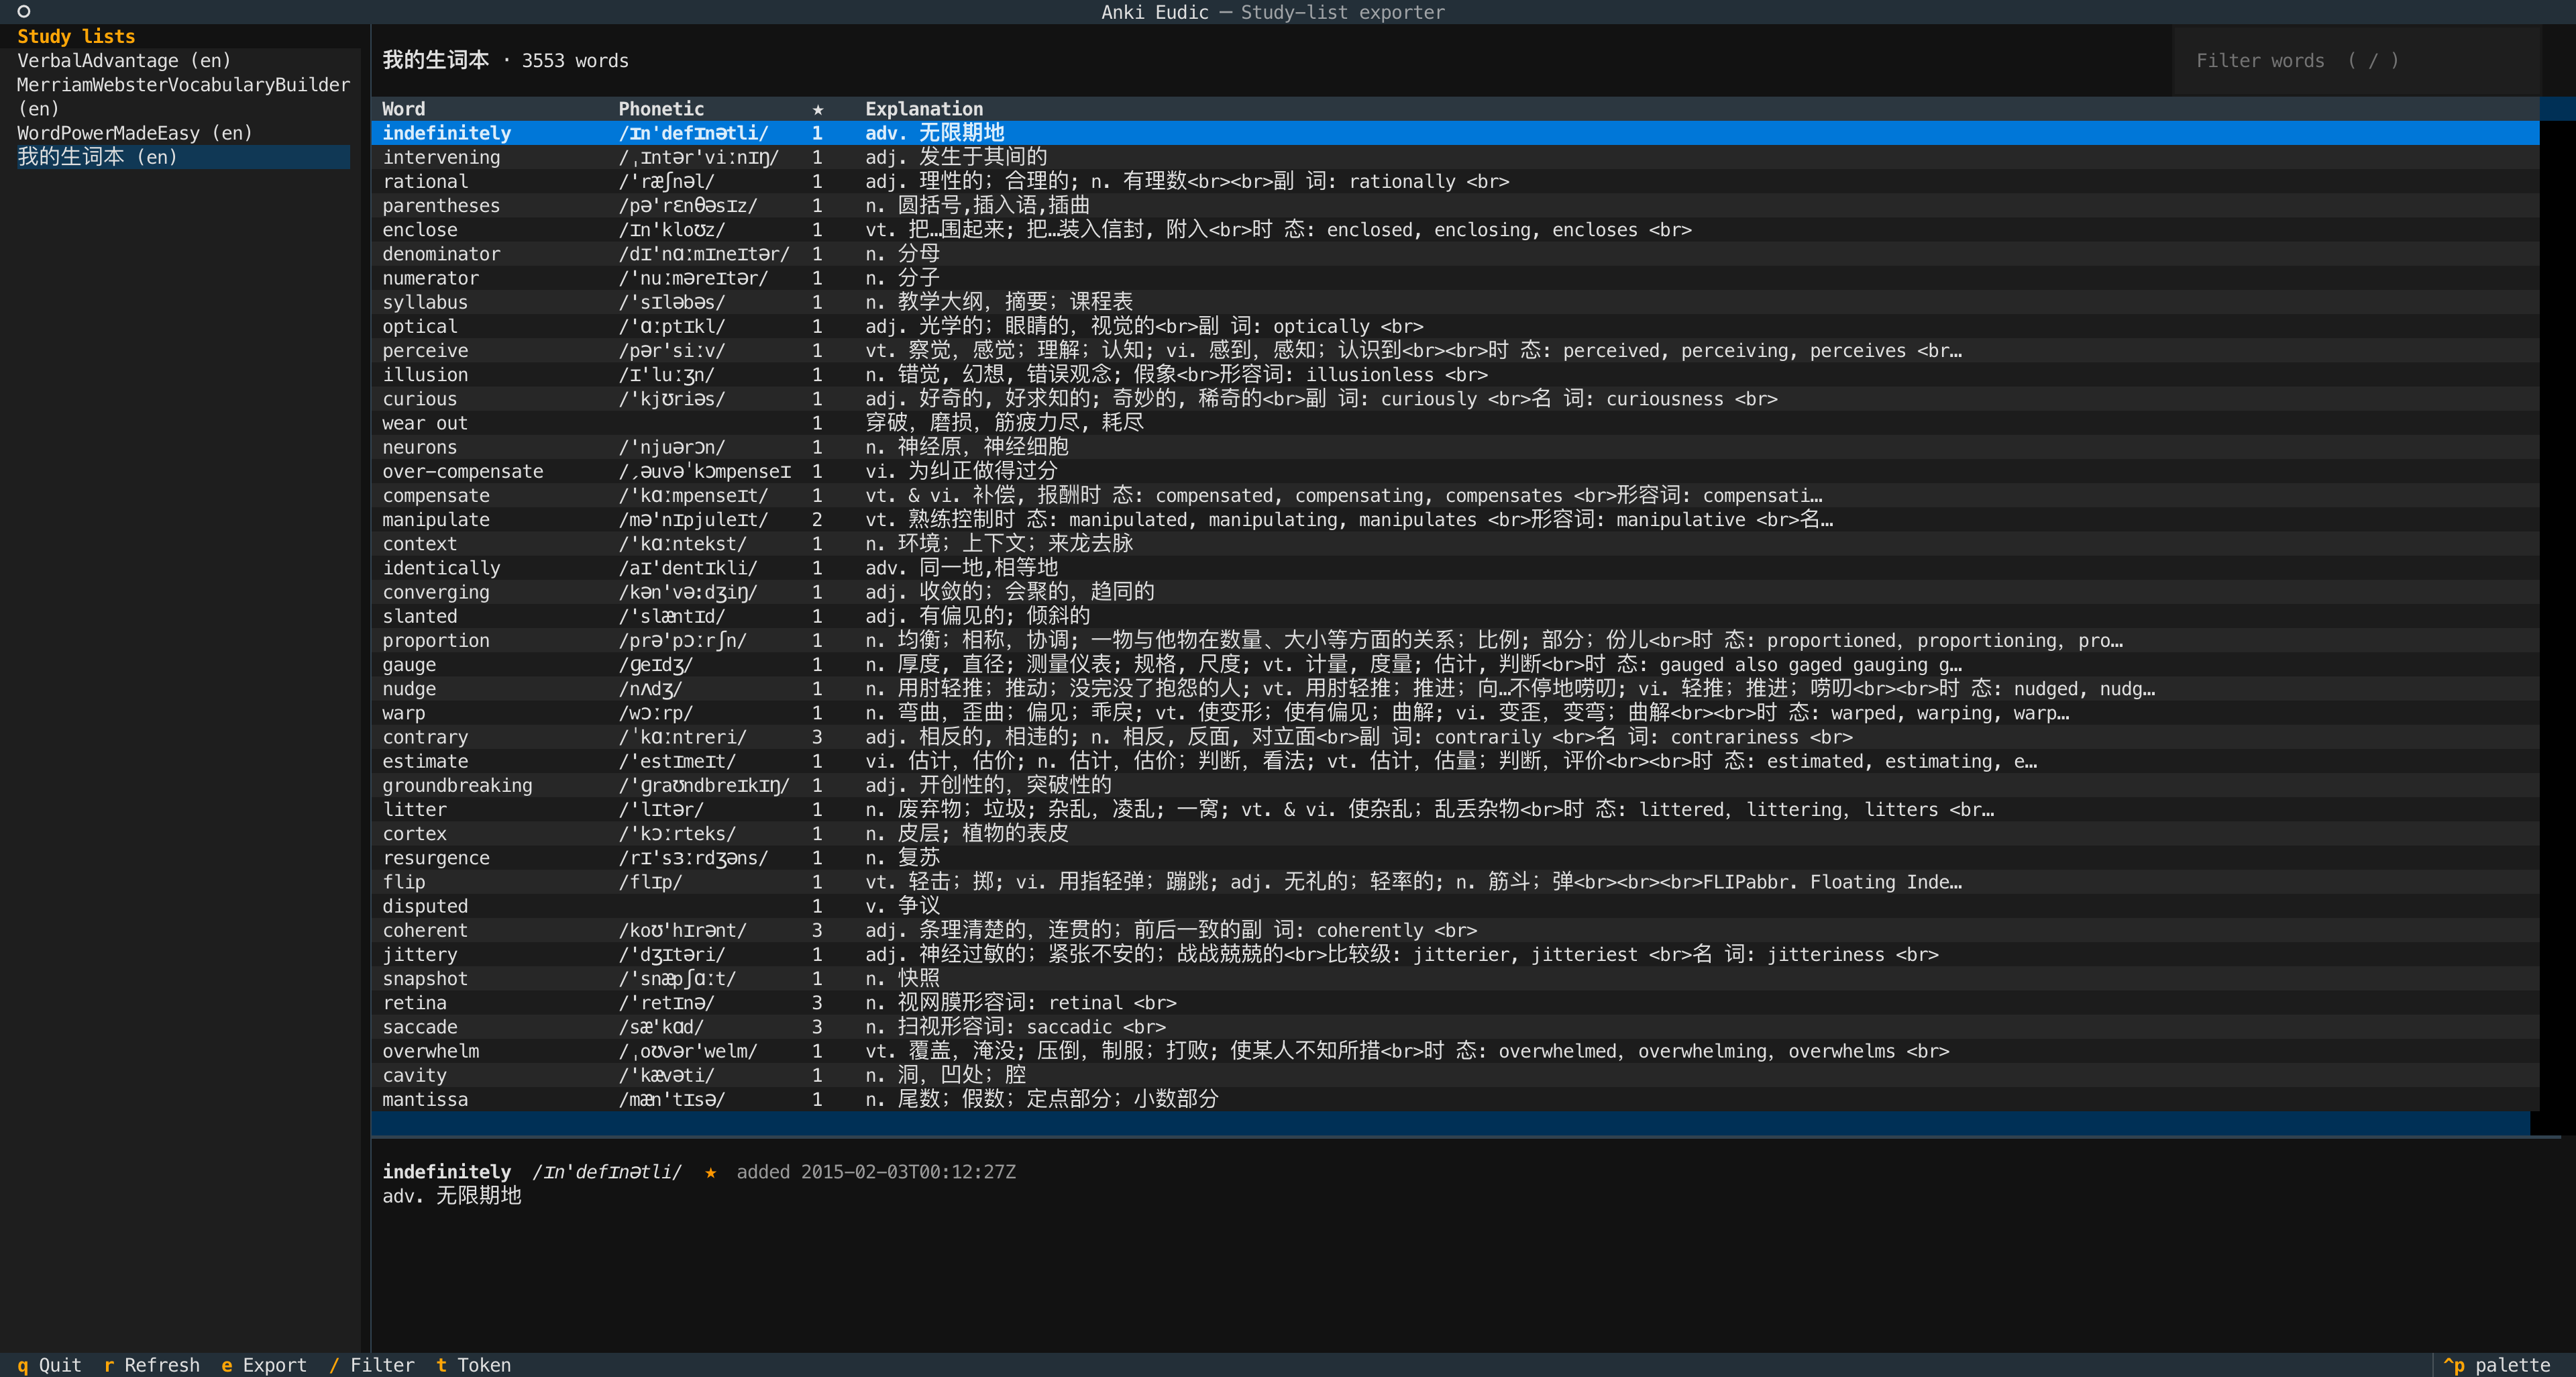
Task: Select the 'denominator' word row
Action: (1455, 254)
